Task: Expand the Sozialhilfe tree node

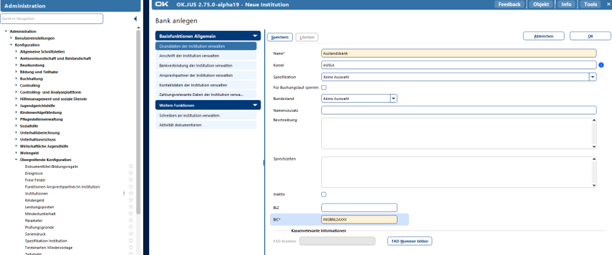Action: [x=16, y=126]
